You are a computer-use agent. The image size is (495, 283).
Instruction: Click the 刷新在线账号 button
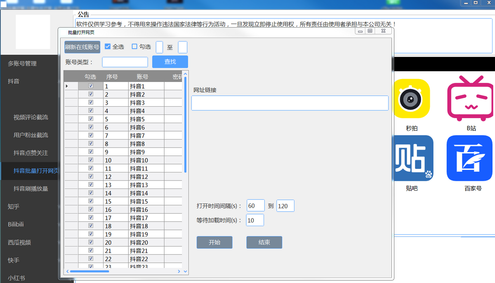pos(82,47)
